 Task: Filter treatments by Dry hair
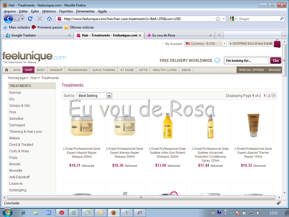[x=12, y=99]
